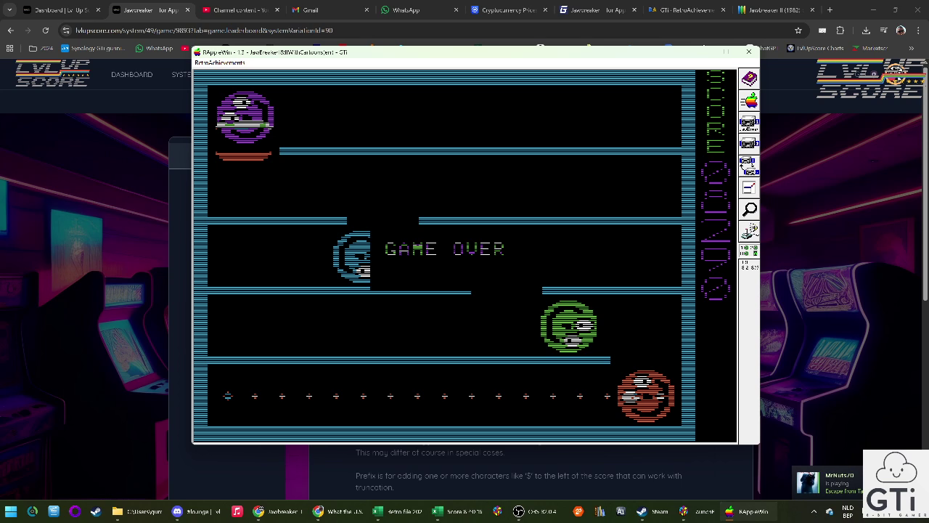Image resolution: width=929 pixels, height=523 pixels.
Task: Open a new browser tab
Action: [x=830, y=10]
